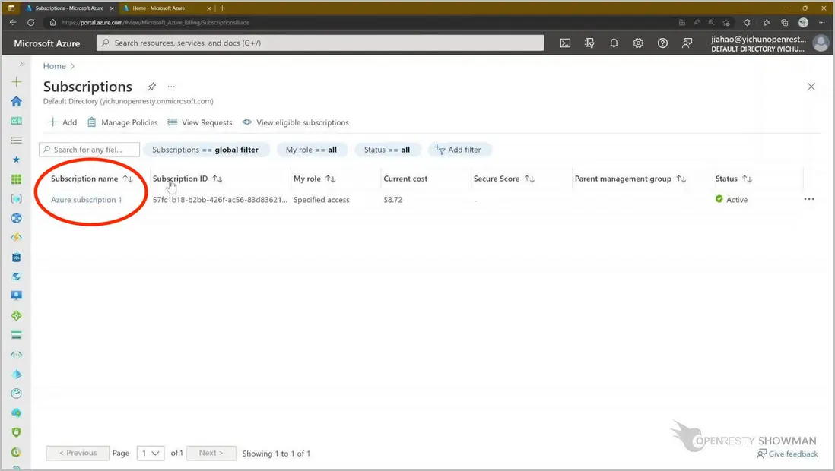
Task: Open the Load balancers green diamond icon
Action: tap(17, 315)
